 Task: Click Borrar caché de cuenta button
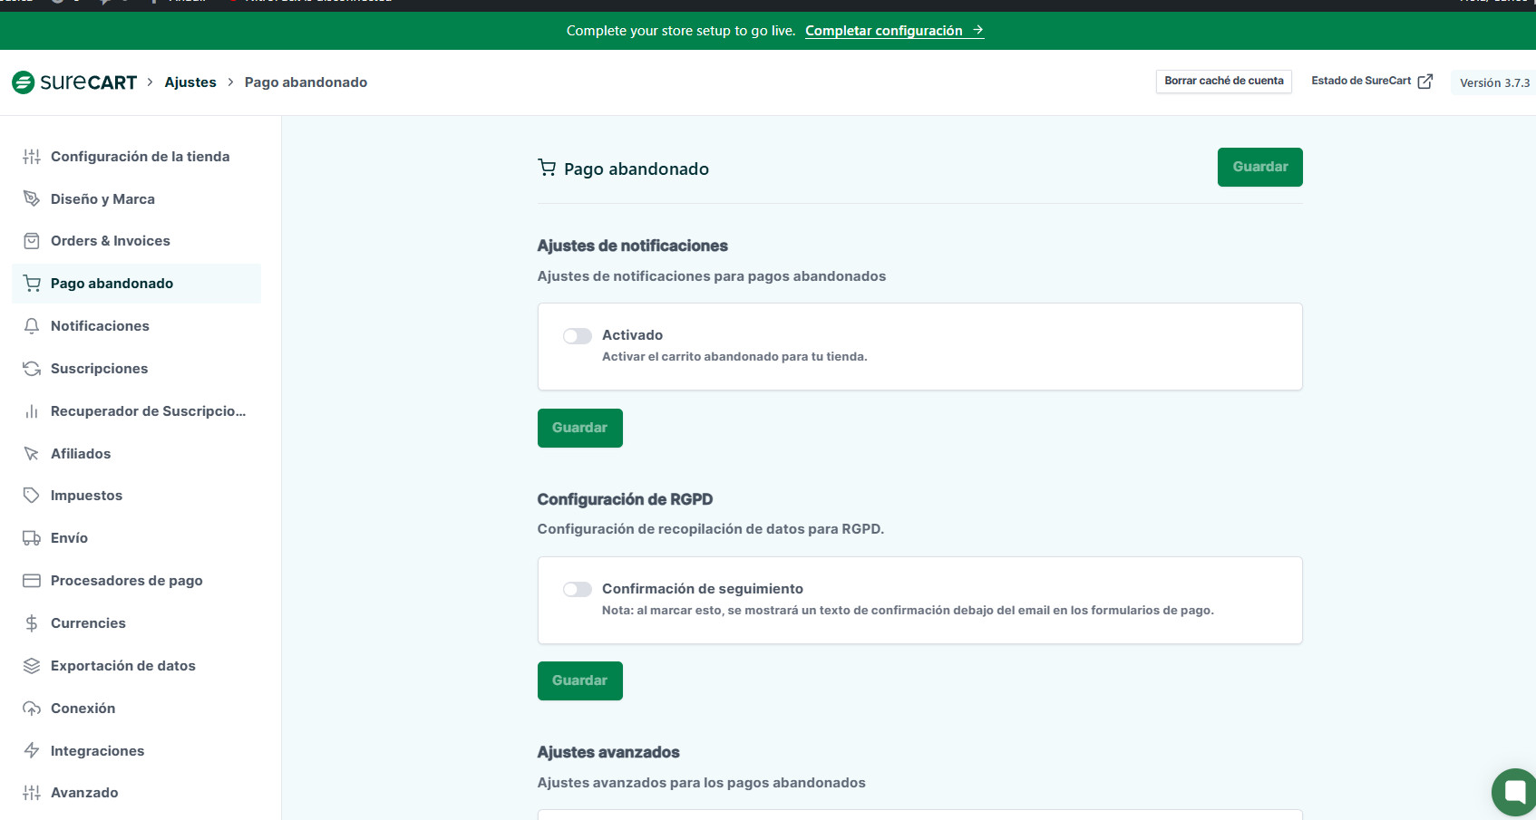pyautogui.click(x=1223, y=82)
